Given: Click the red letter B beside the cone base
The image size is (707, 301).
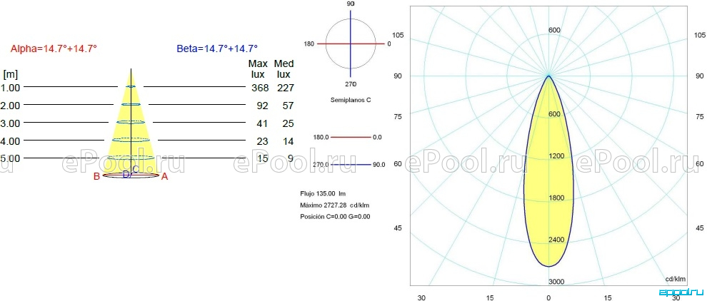Looking at the screenshot, I should pos(96,177).
